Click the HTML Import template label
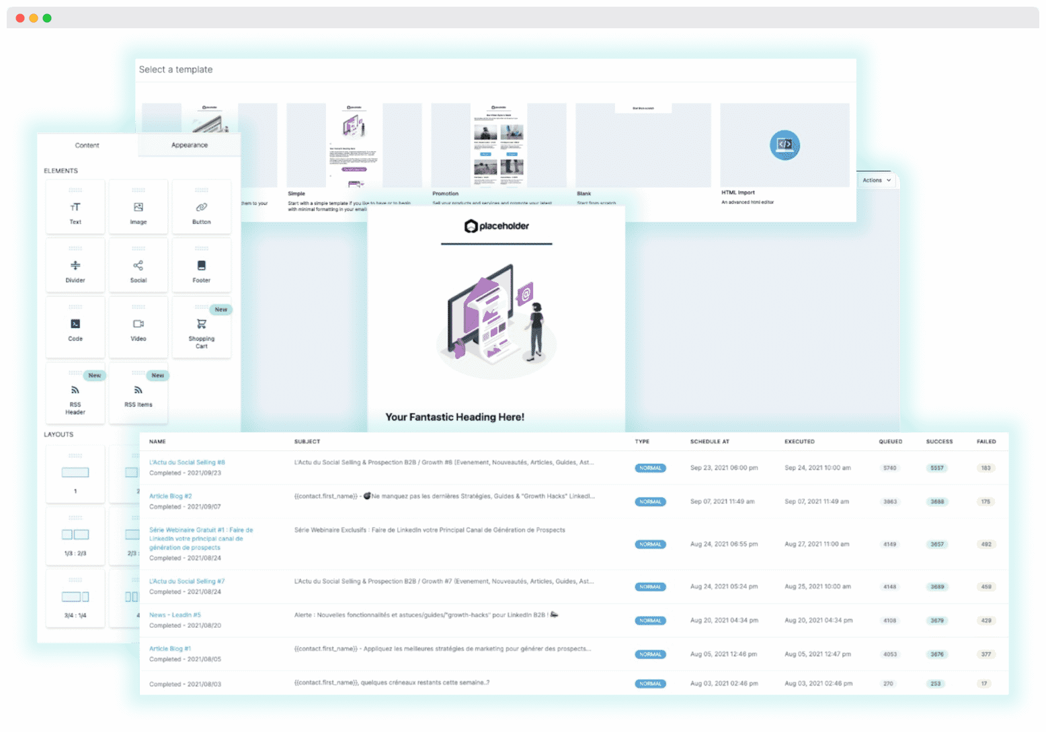 [738, 192]
